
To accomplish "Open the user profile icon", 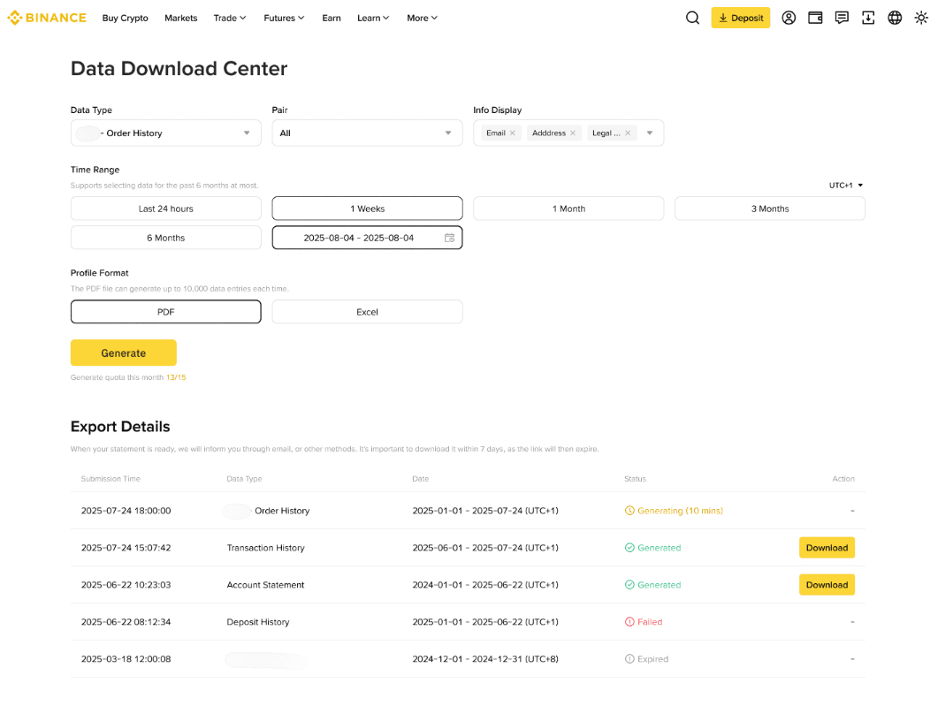I will point(789,18).
